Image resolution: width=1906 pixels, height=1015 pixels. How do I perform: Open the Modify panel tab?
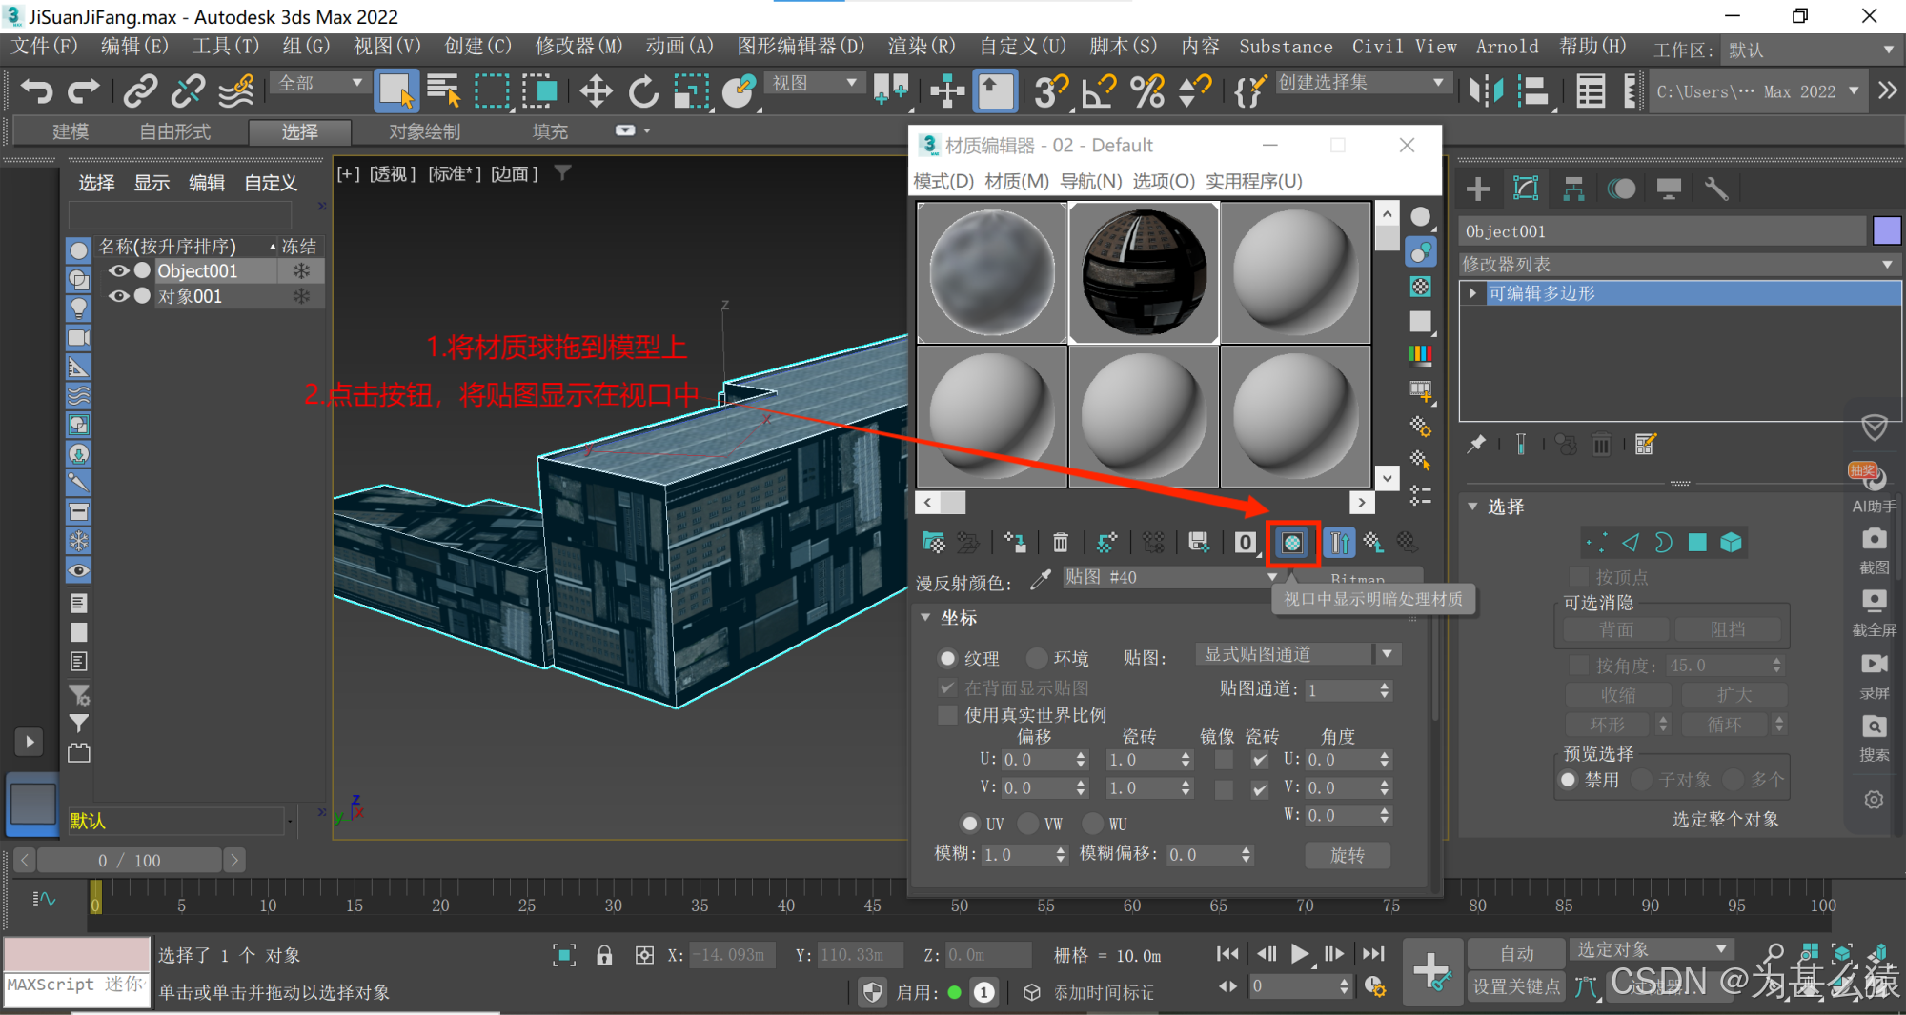pos(1526,189)
